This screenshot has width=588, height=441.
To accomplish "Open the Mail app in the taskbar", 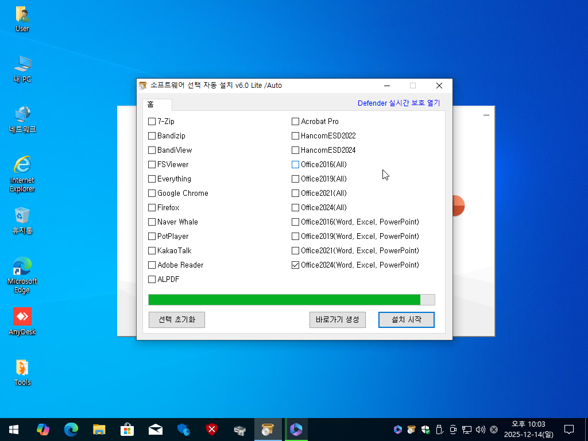I will pos(155,430).
